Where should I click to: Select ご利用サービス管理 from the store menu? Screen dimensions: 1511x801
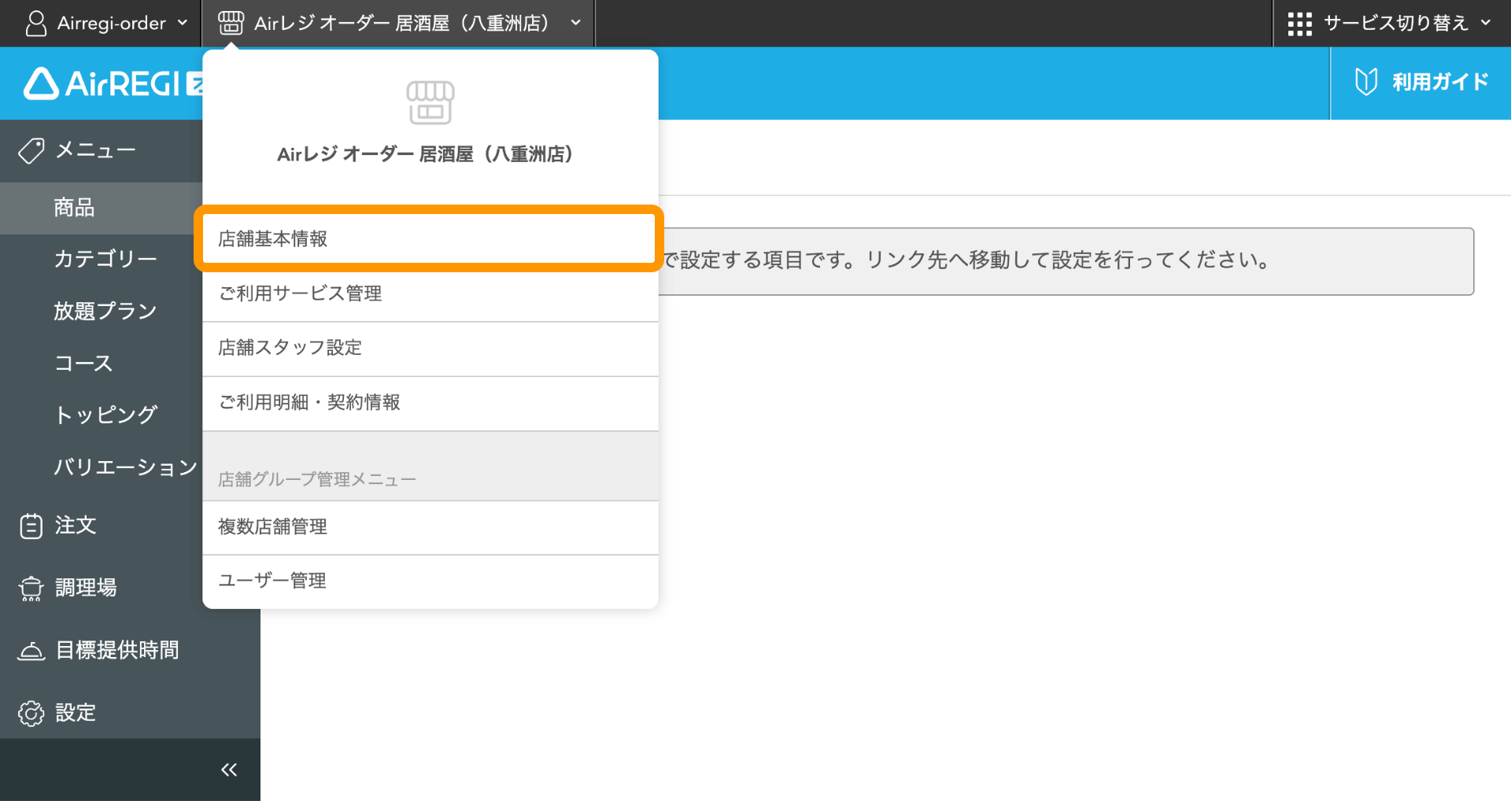pos(430,293)
